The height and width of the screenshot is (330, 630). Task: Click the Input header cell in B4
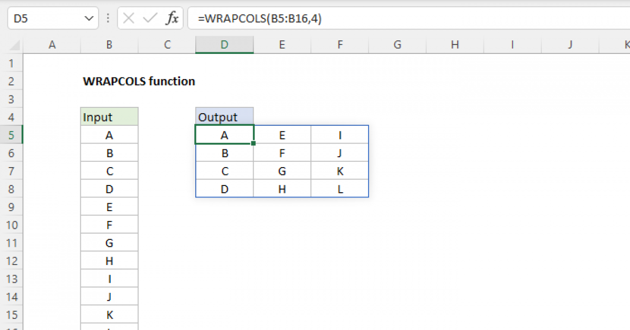[x=109, y=117]
